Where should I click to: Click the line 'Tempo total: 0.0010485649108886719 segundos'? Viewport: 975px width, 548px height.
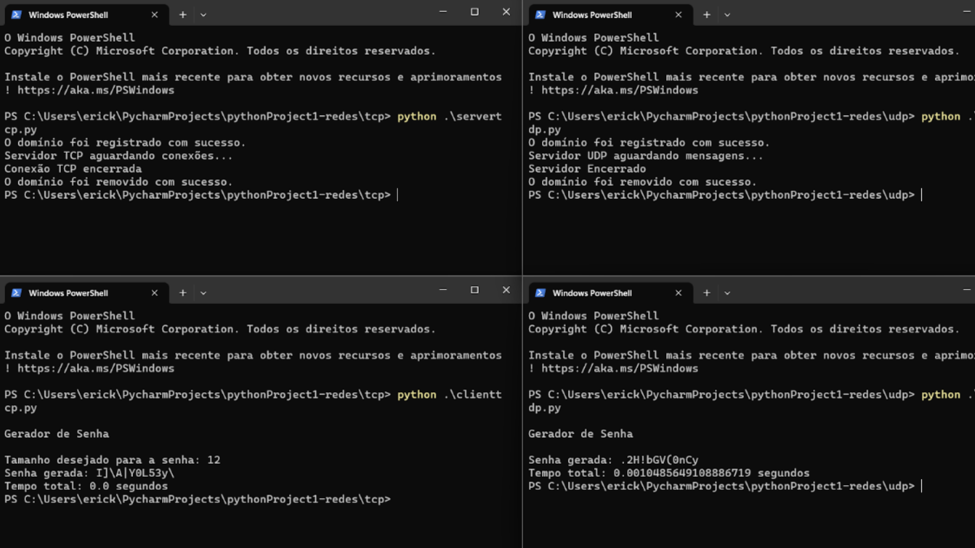point(669,473)
